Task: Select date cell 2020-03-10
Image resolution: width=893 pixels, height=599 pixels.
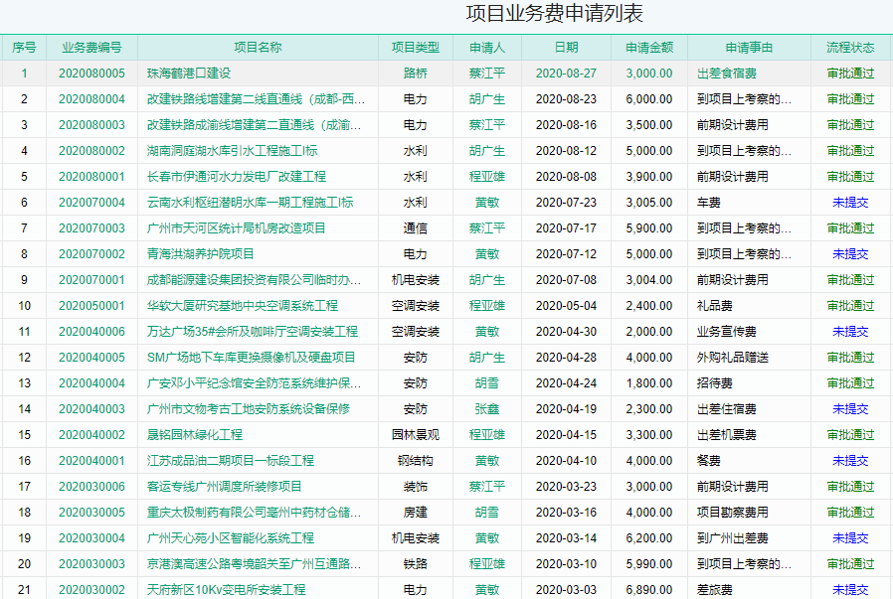Action: [566, 564]
